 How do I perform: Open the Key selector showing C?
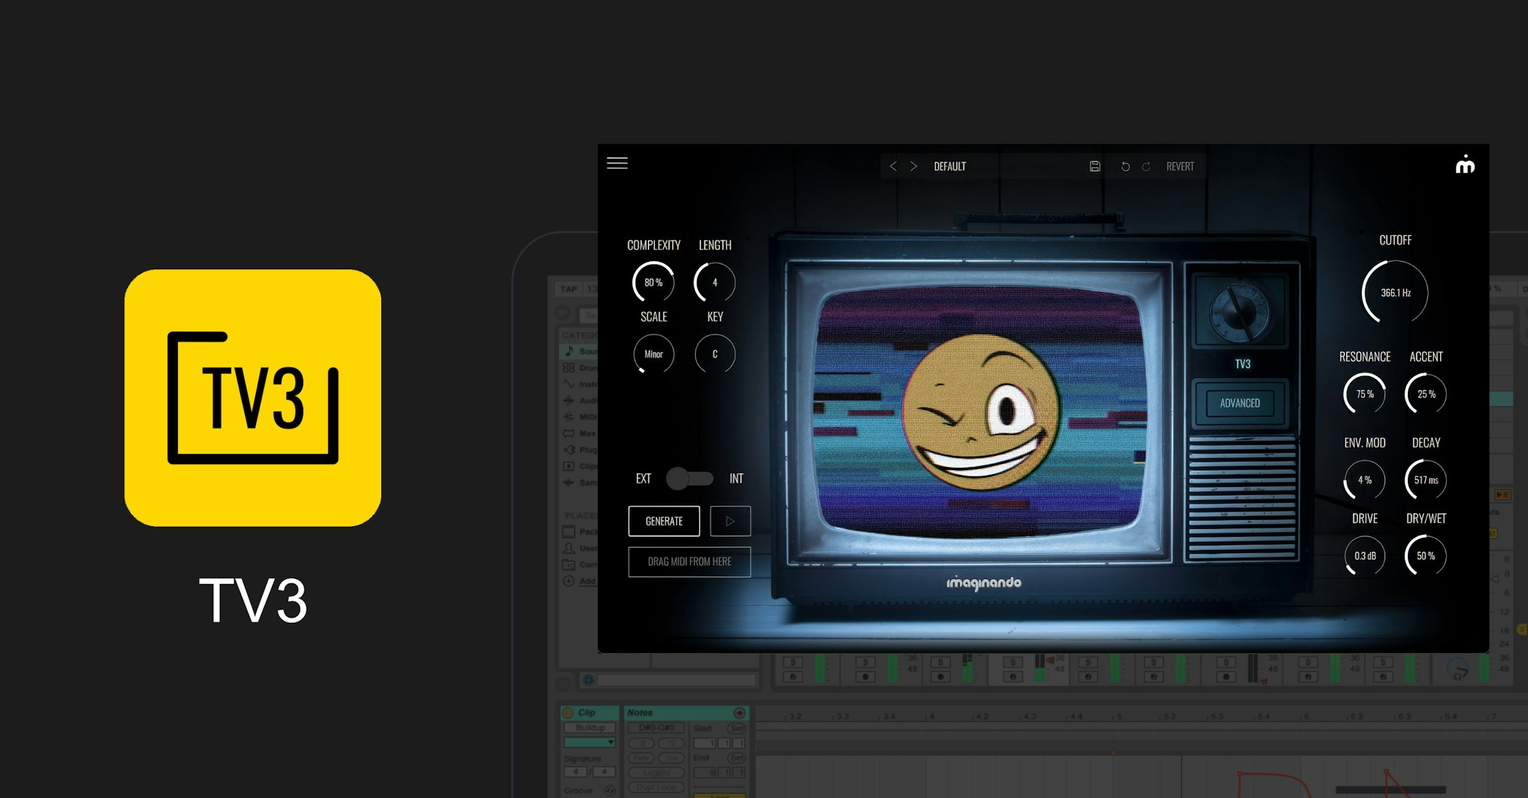[x=715, y=354]
